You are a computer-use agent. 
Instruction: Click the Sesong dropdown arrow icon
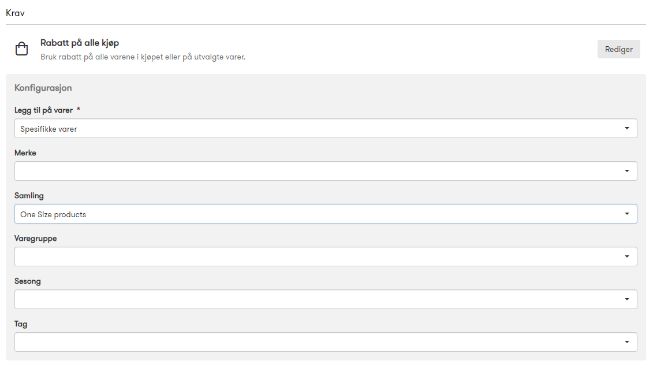pyautogui.click(x=627, y=299)
